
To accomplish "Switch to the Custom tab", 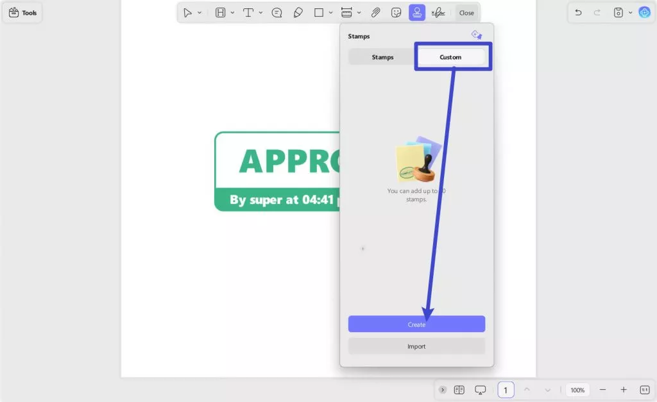I will tap(450, 57).
